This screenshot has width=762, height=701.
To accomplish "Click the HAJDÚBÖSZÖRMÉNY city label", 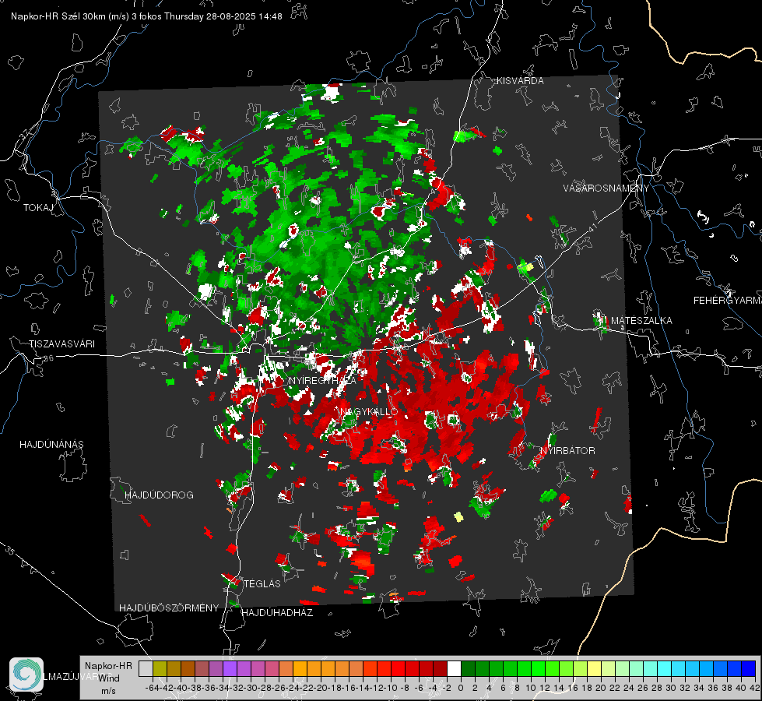I will [169, 608].
